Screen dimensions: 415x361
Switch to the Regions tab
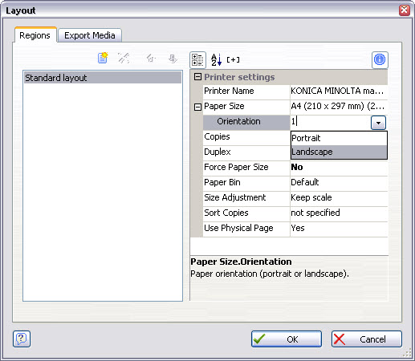coord(35,35)
